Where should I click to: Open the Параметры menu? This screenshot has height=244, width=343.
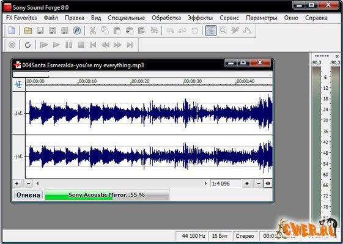[x=262, y=18]
